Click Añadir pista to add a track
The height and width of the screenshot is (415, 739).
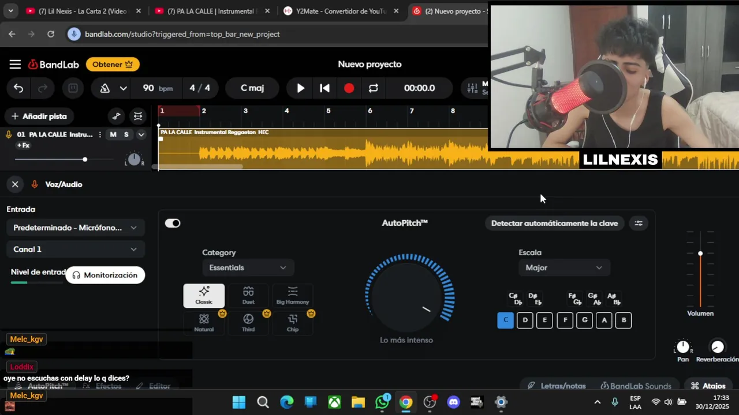click(x=39, y=116)
